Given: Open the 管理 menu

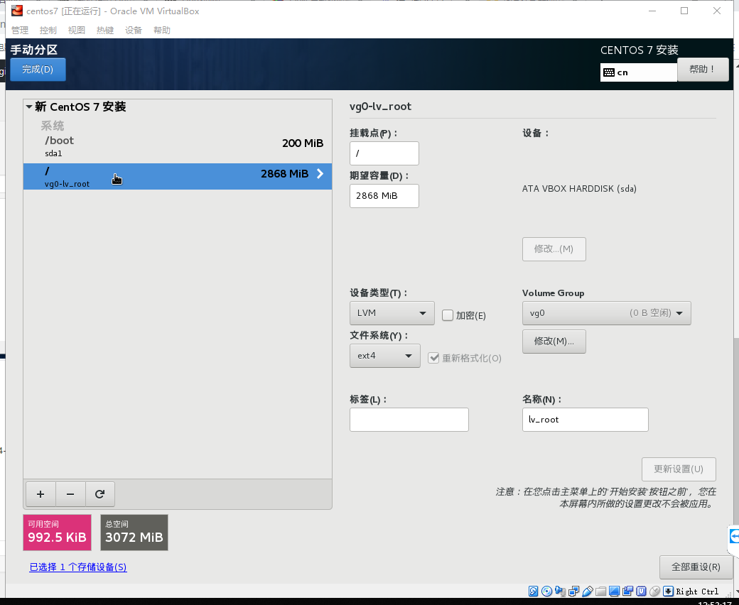Looking at the screenshot, I should (x=20, y=30).
